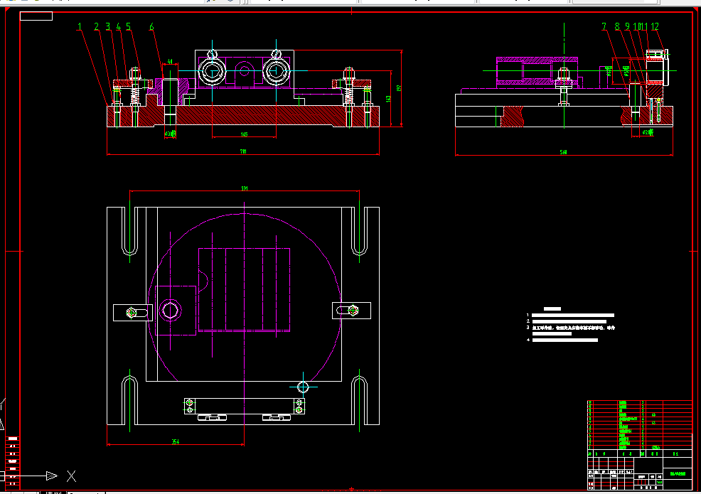Click the X label of the UCS axis
This screenshot has width=701, height=494.
point(72,476)
